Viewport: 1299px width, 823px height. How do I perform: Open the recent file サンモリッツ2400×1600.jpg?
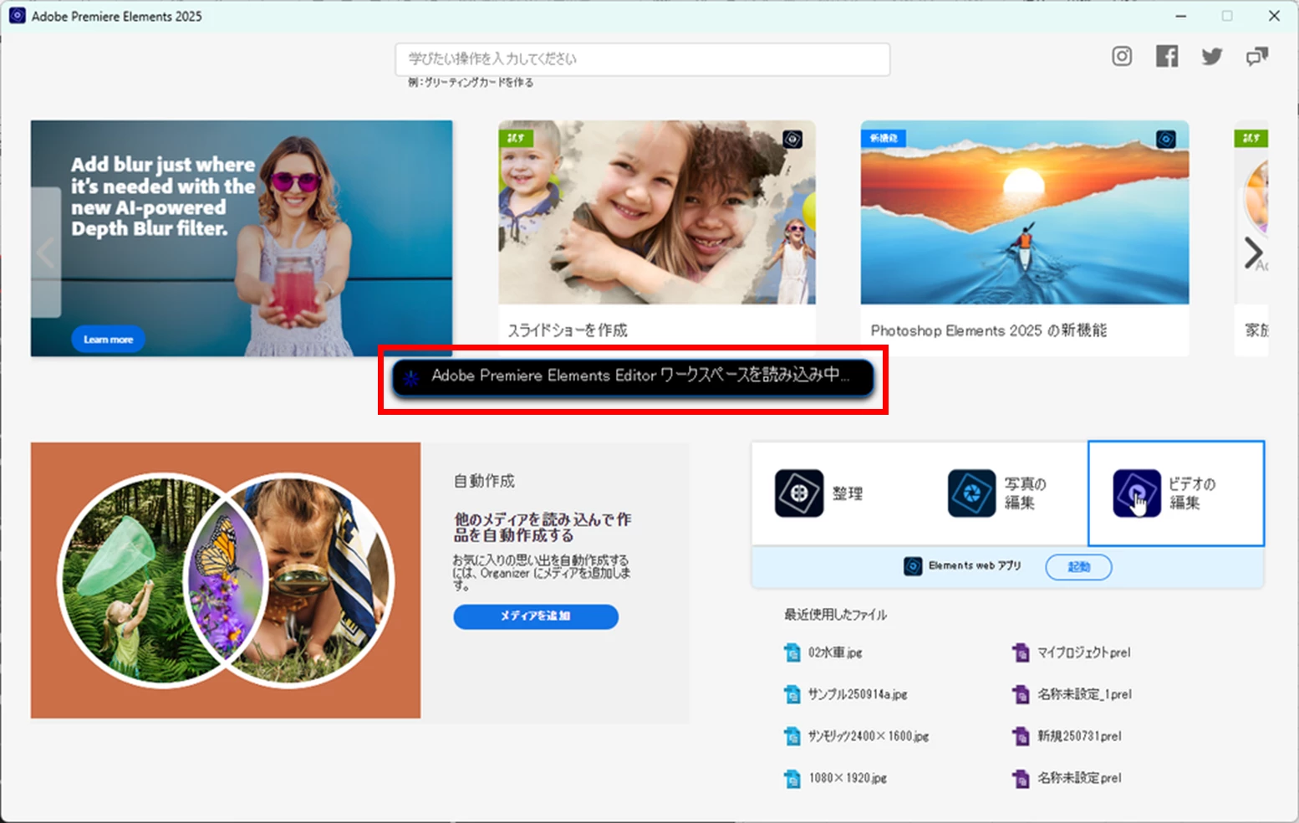pos(869,736)
